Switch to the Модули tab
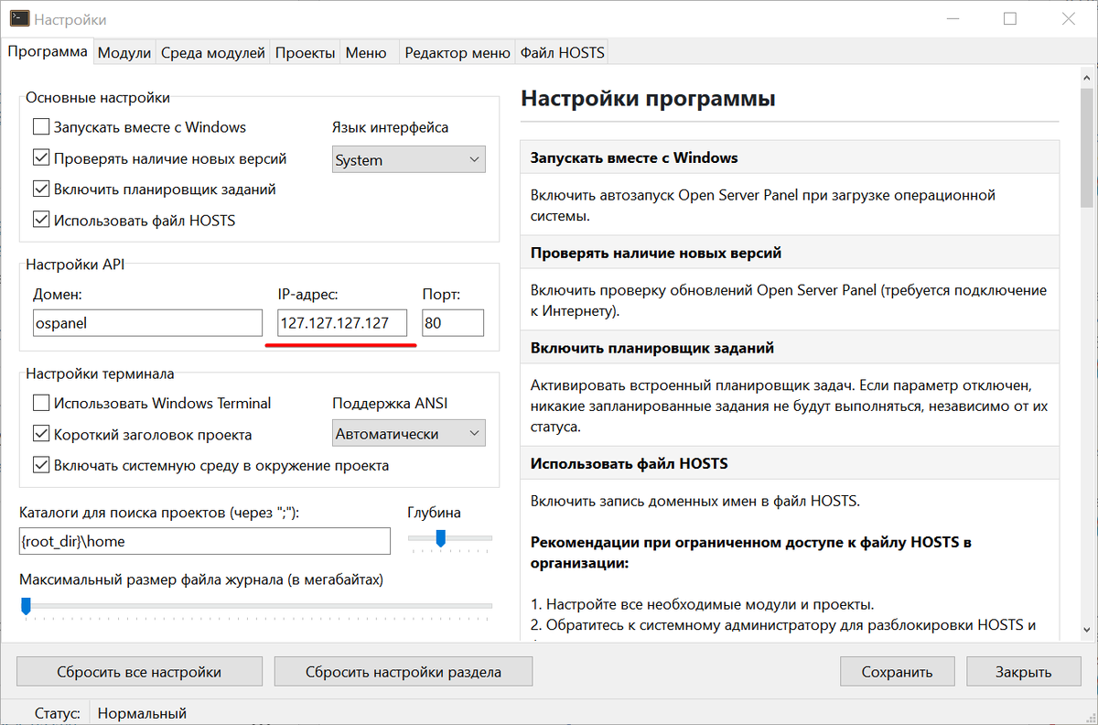Screen dimensions: 1098x725 point(124,52)
